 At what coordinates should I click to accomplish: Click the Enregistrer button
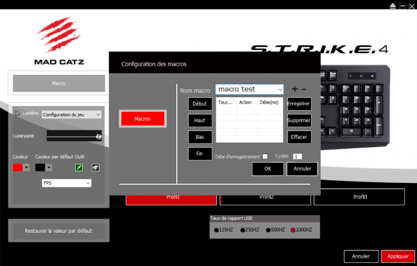pyautogui.click(x=299, y=104)
